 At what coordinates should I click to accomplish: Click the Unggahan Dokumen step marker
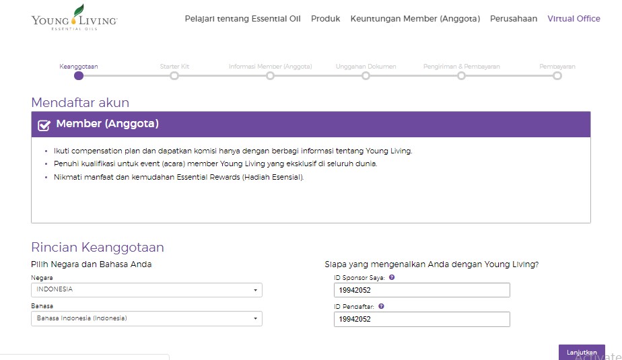click(x=366, y=76)
